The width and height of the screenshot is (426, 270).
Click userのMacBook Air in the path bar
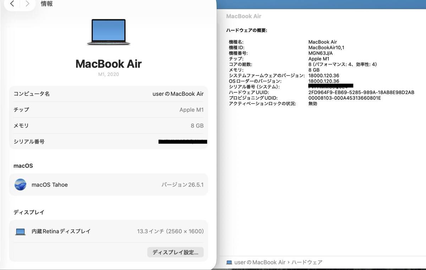point(260,263)
